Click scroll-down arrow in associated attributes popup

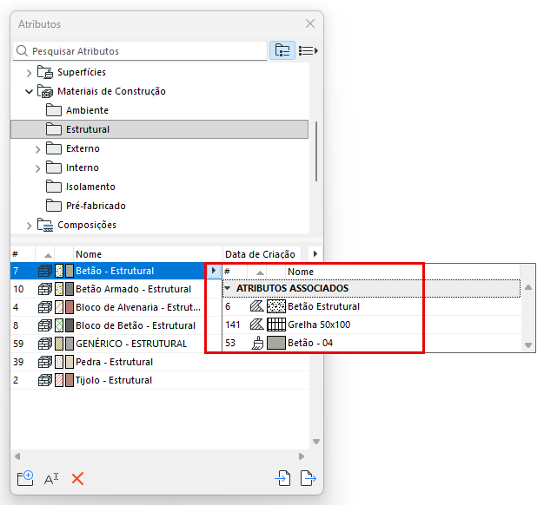click(x=528, y=345)
